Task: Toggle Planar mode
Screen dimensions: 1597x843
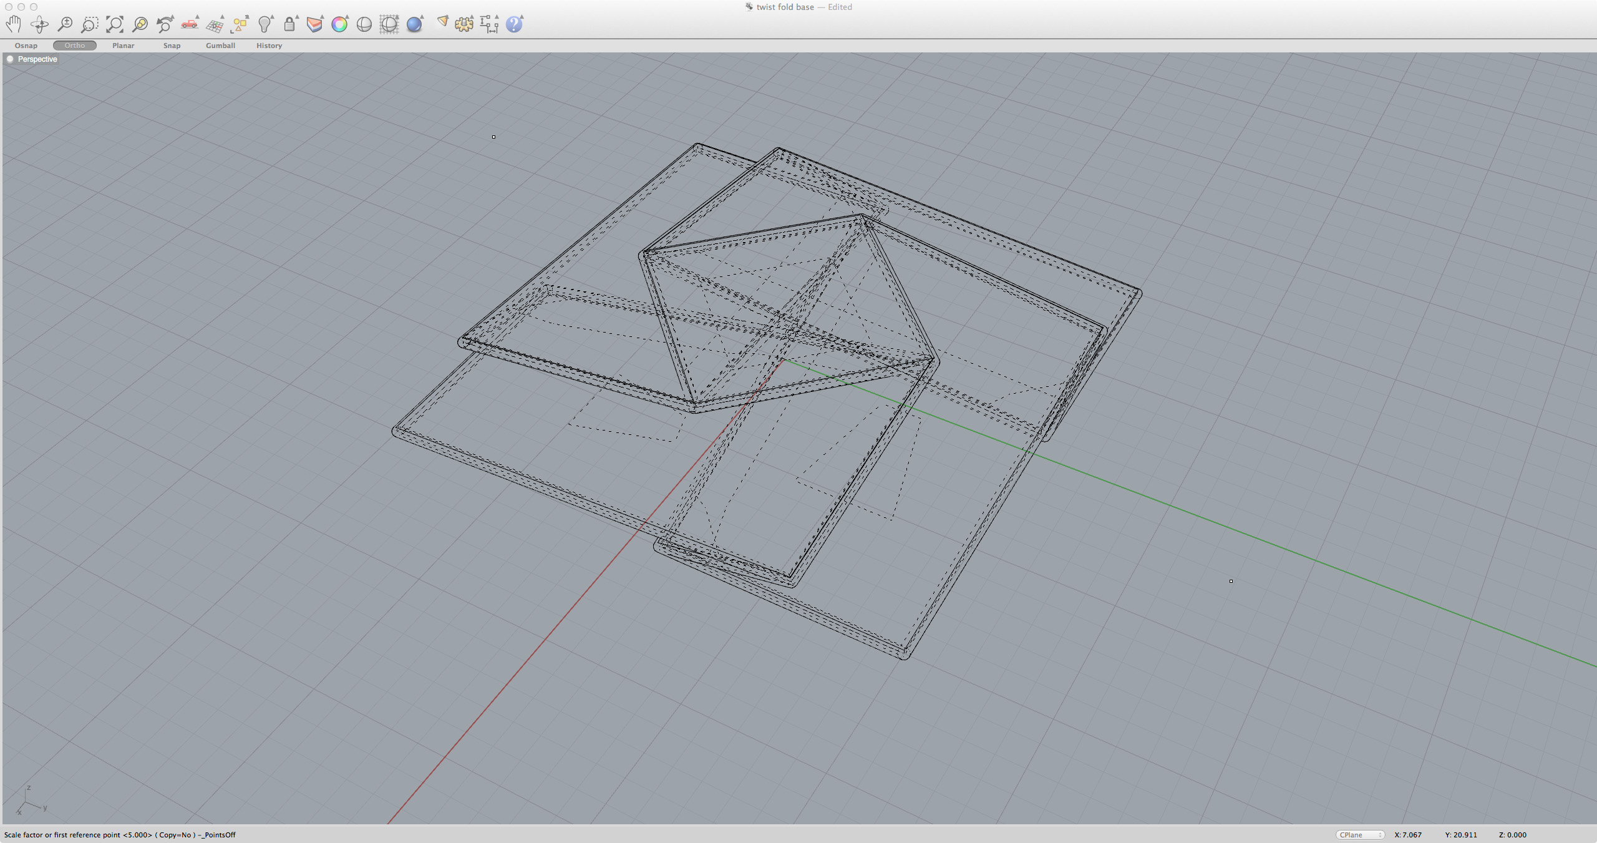Action: pyautogui.click(x=124, y=46)
